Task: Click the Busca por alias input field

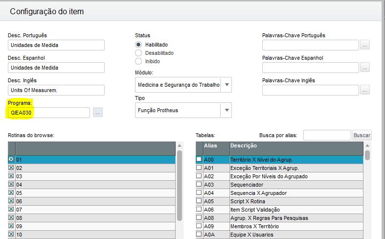Action: (x=327, y=135)
